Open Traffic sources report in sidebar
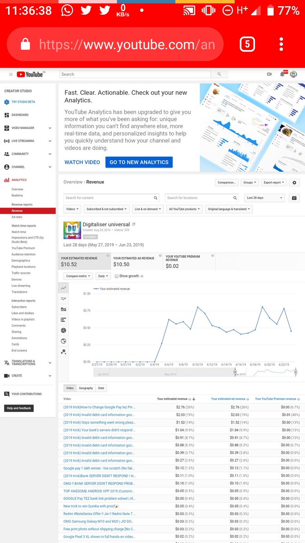 21,273
